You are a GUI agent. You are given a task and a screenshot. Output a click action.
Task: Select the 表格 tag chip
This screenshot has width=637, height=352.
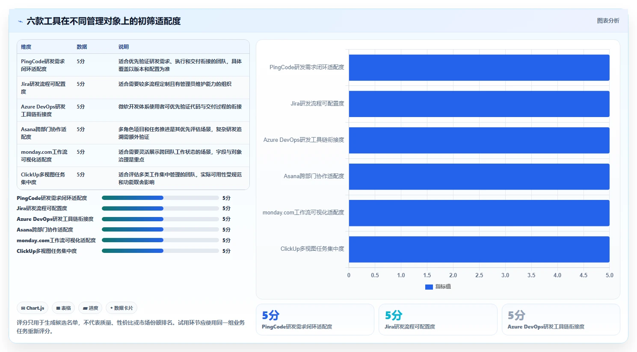point(63,308)
